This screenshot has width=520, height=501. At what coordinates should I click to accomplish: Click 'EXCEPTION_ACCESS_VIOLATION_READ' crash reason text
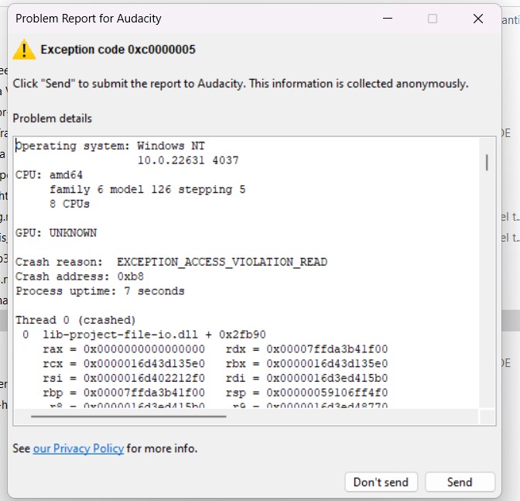pyautogui.click(x=222, y=262)
